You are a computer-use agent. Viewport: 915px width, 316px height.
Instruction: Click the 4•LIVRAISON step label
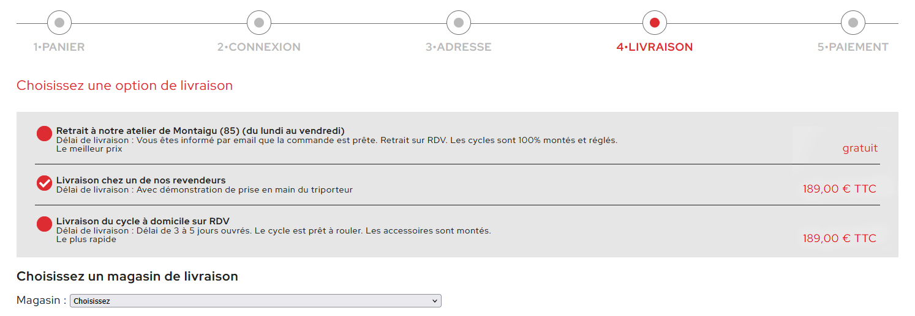point(655,47)
